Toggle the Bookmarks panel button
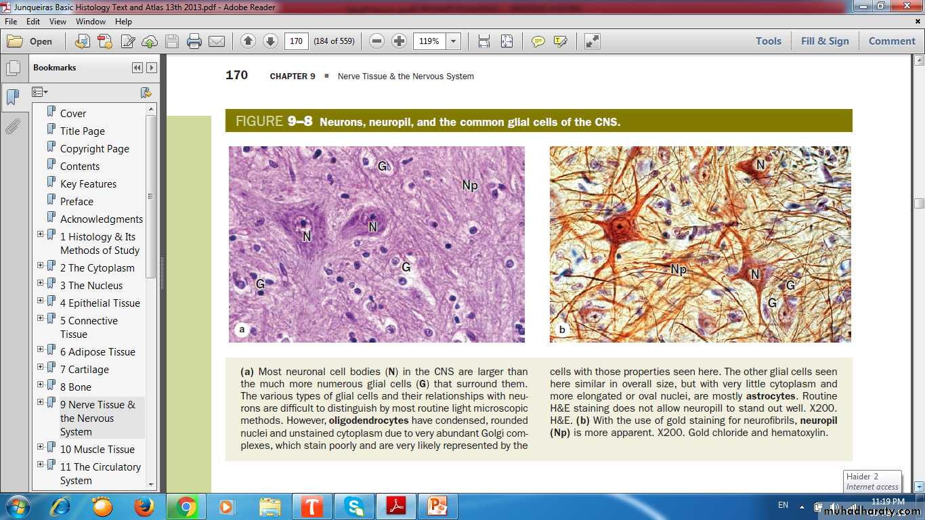The width and height of the screenshot is (925, 520). [x=12, y=97]
